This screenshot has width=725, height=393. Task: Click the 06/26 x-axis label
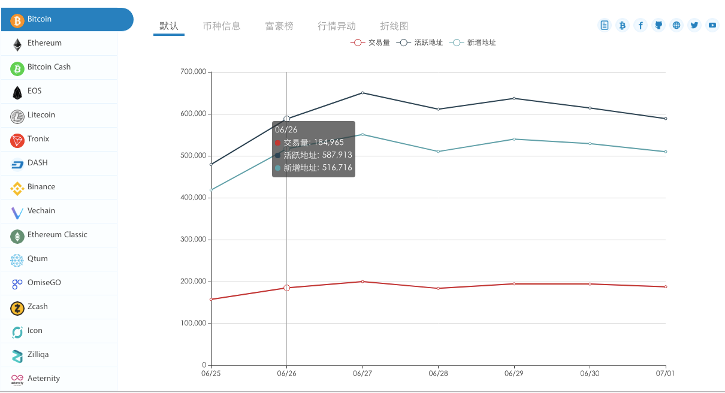click(286, 373)
